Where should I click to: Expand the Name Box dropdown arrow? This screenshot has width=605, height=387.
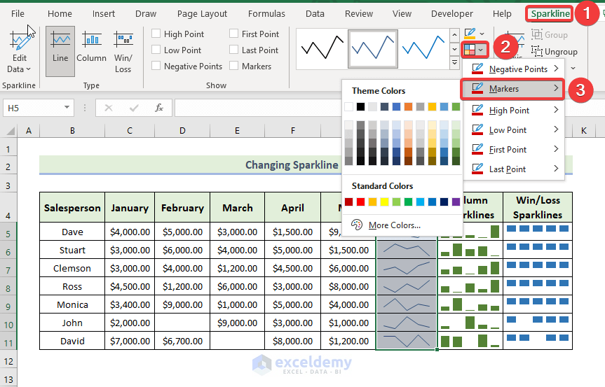pyautogui.click(x=67, y=108)
